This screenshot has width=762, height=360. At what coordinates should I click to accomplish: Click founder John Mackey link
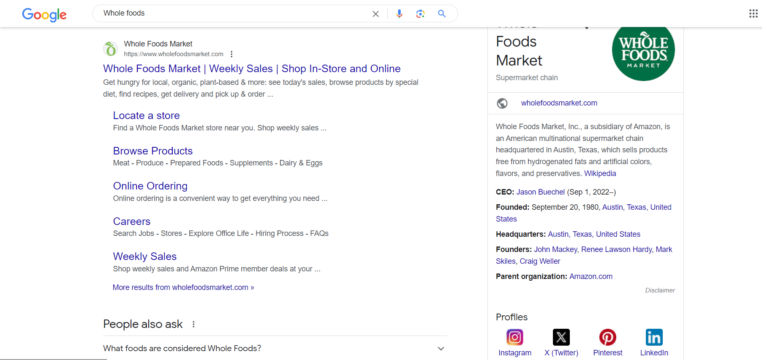coord(555,249)
